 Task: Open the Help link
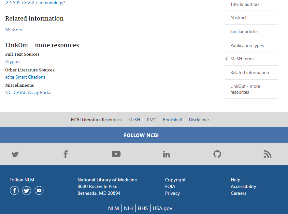click(236, 180)
